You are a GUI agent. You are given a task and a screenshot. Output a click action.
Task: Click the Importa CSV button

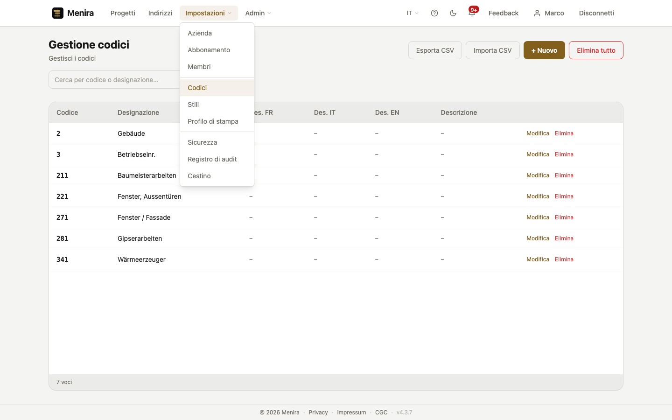pos(492,50)
